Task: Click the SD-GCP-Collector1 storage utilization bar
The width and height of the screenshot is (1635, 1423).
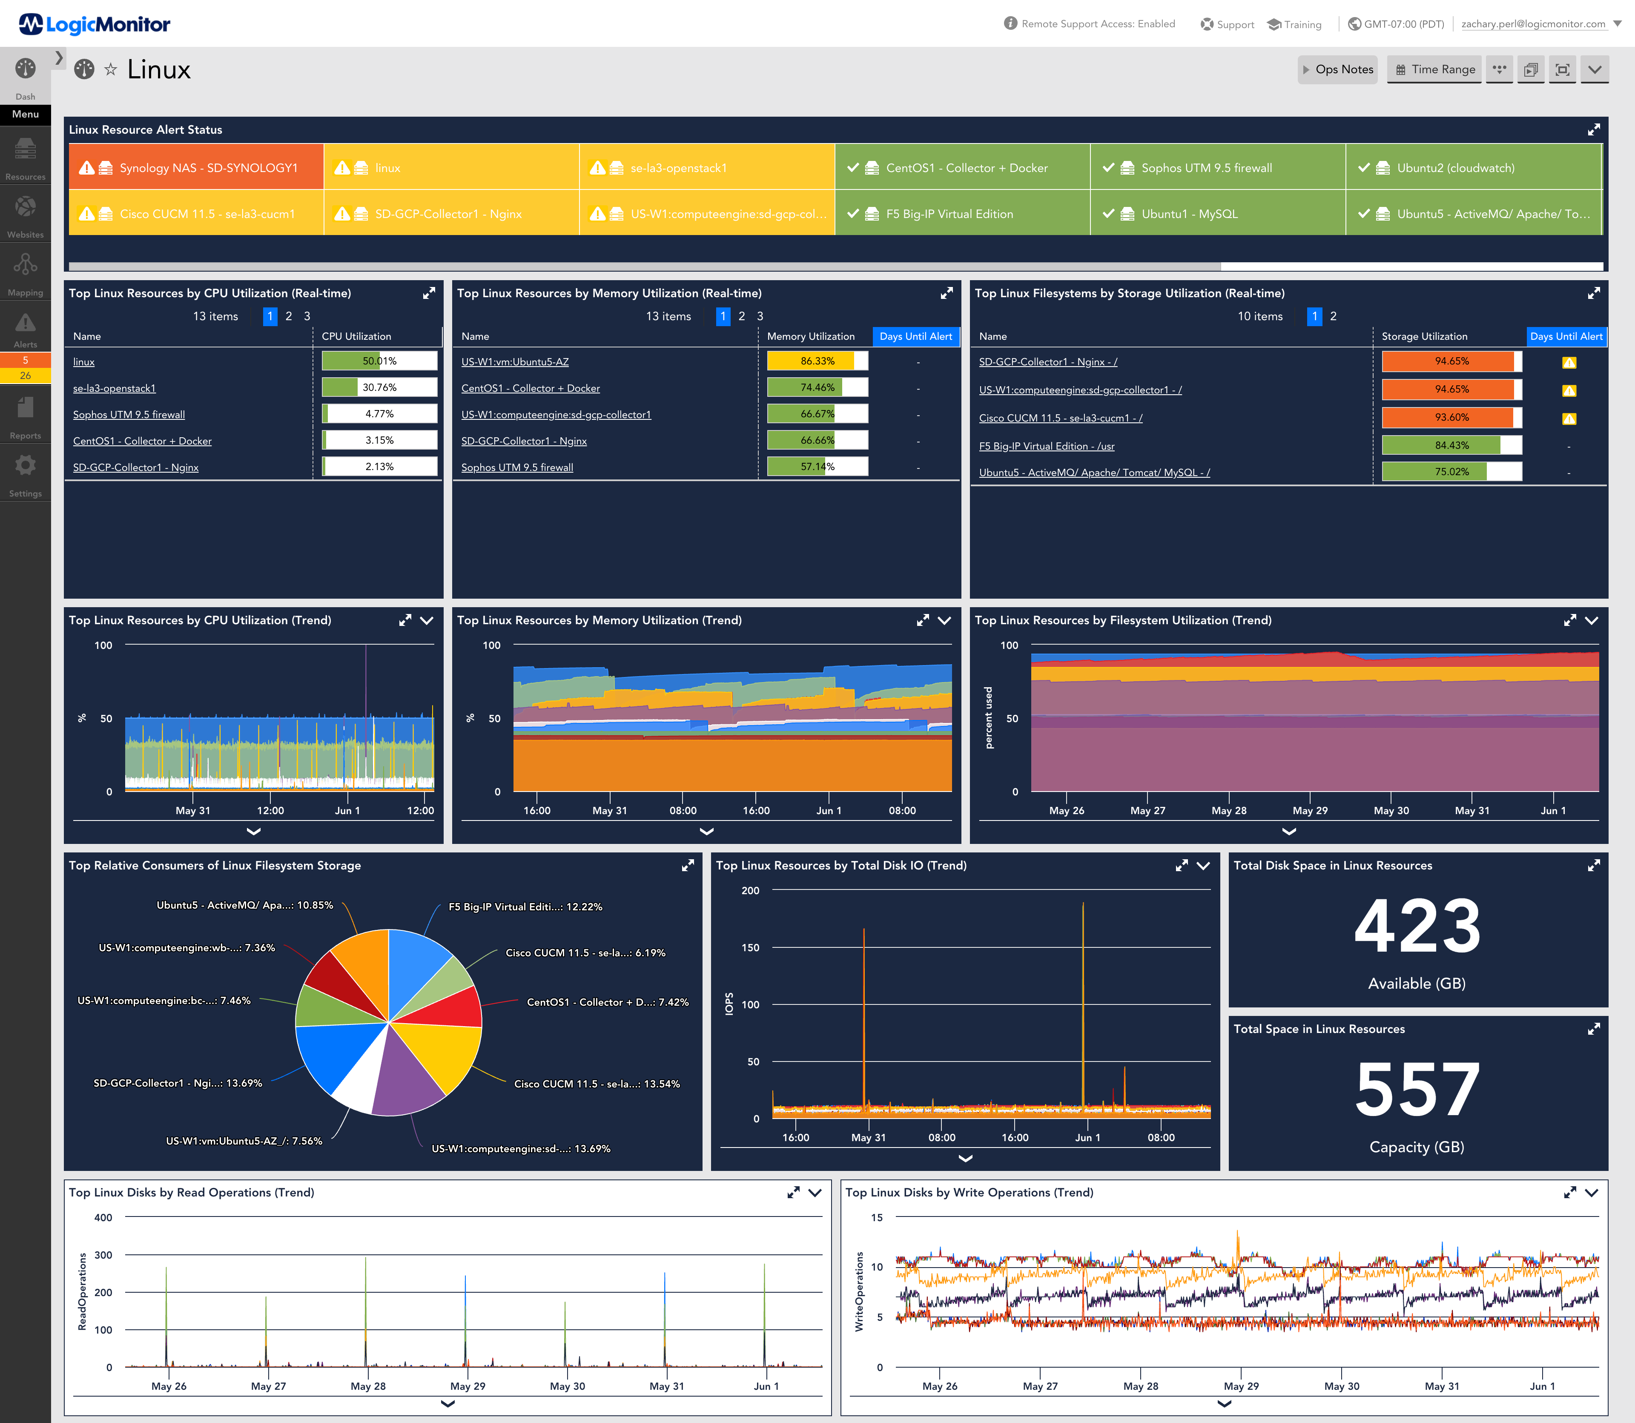Action: coord(1449,361)
